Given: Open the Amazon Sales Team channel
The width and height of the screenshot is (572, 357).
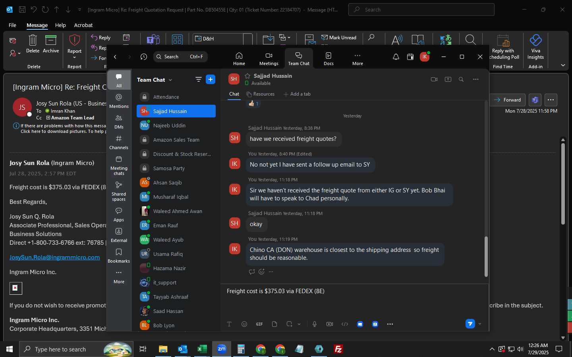Looking at the screenshot, I should (x=176, y=140).
